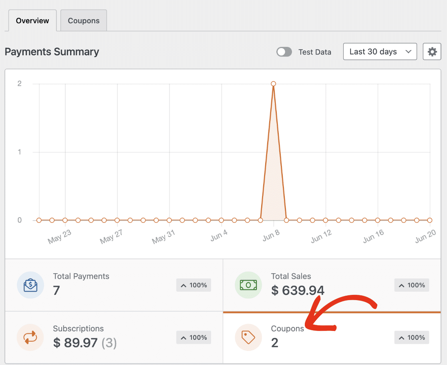Viewport: 447px width, 365px height.
Task: Select the Subscriptions stat card
Action: tap(114, 337)
